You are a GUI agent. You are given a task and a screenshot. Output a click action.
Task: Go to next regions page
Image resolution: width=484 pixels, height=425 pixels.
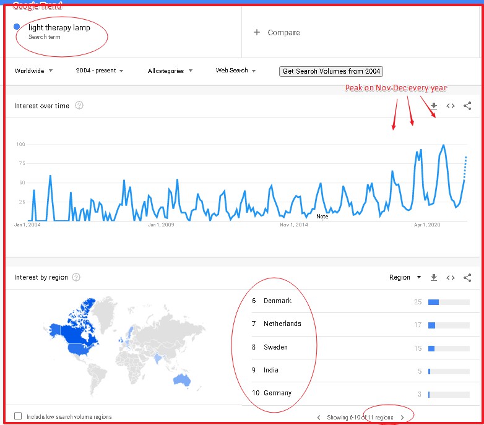(402, 418)
